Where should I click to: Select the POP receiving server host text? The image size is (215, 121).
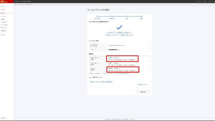tap(114, 58)
